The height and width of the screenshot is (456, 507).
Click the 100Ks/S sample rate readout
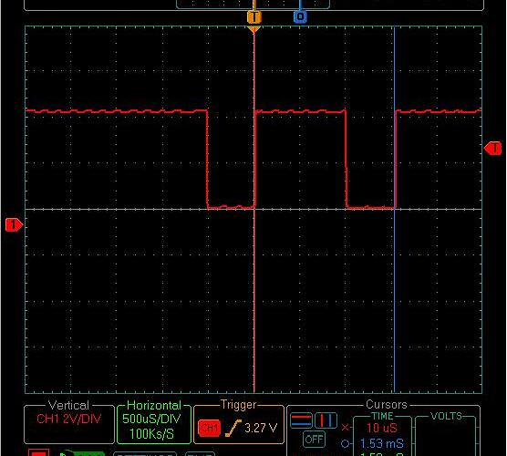tap(151, 434)
